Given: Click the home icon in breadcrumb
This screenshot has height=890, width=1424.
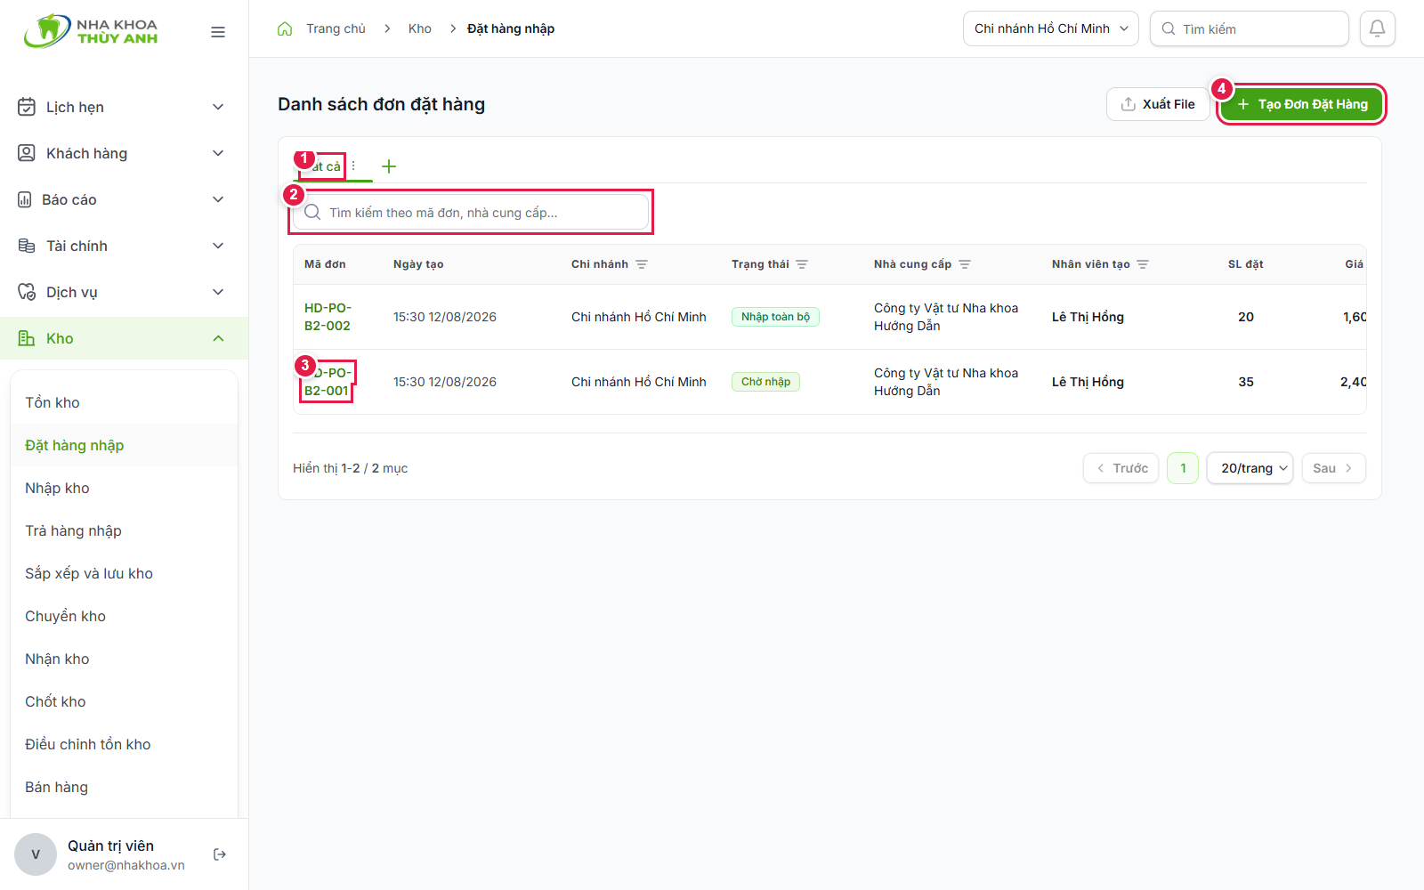Looking at the screenshot, I should [x=285, y=28].
